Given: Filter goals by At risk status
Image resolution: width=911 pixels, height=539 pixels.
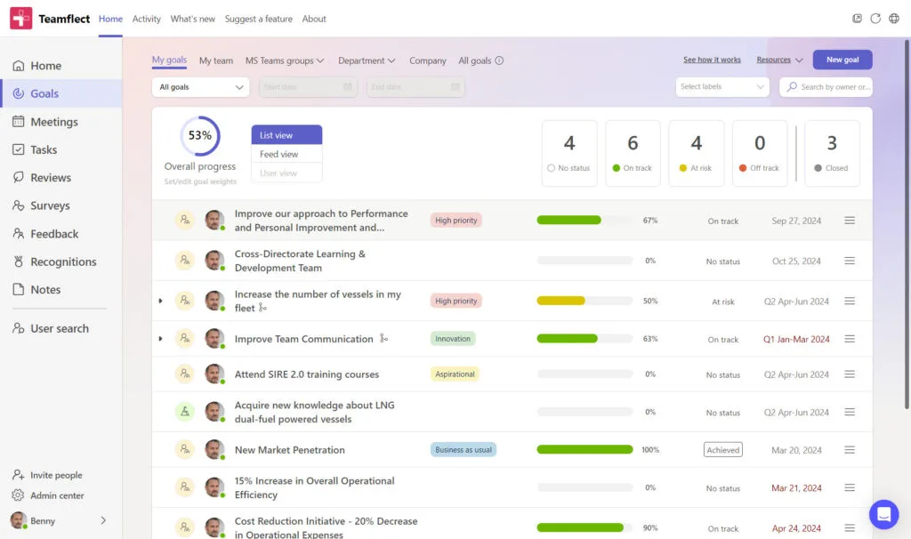Looking at the screenshot, I should [696, 153].
